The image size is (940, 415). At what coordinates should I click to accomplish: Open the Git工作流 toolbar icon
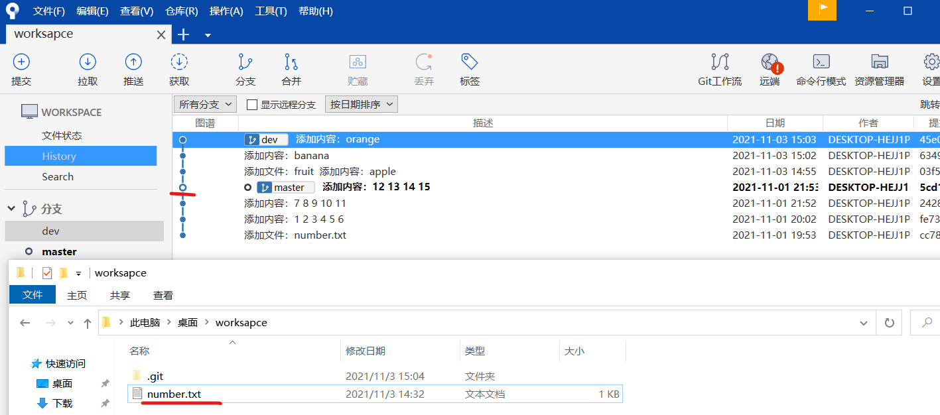(x=720, y=62)
